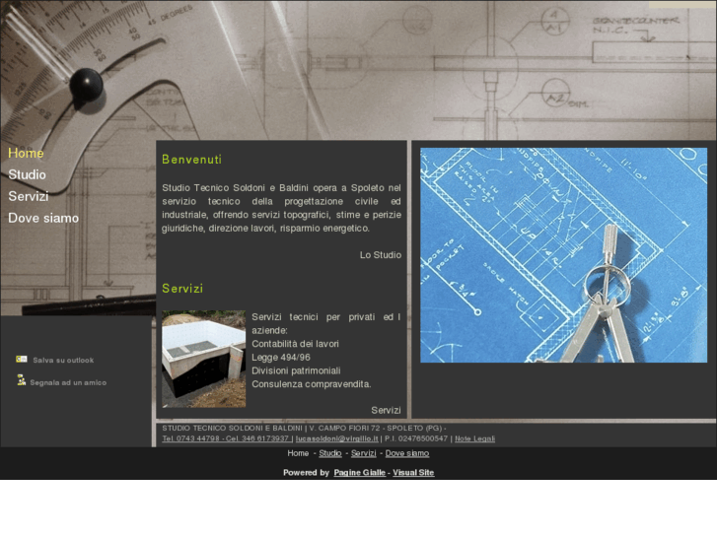Click the green Servizi section heading

(x=182, y=289)
